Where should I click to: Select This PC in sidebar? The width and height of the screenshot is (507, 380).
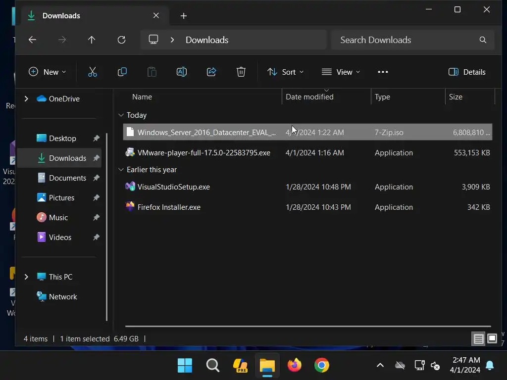point(60,277)
